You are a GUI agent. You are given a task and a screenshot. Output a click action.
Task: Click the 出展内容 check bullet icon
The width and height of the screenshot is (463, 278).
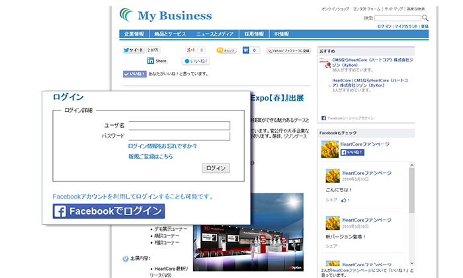pyautogui.click(x=126, y=259)
